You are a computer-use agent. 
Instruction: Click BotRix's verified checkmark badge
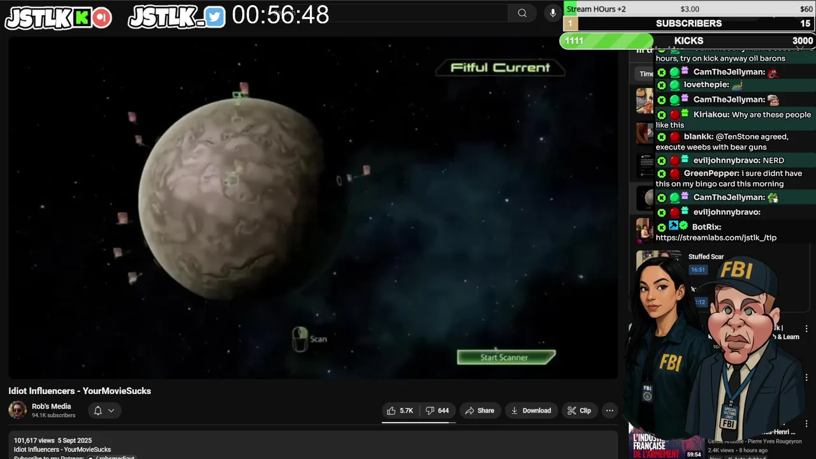[x=683, y=226]
